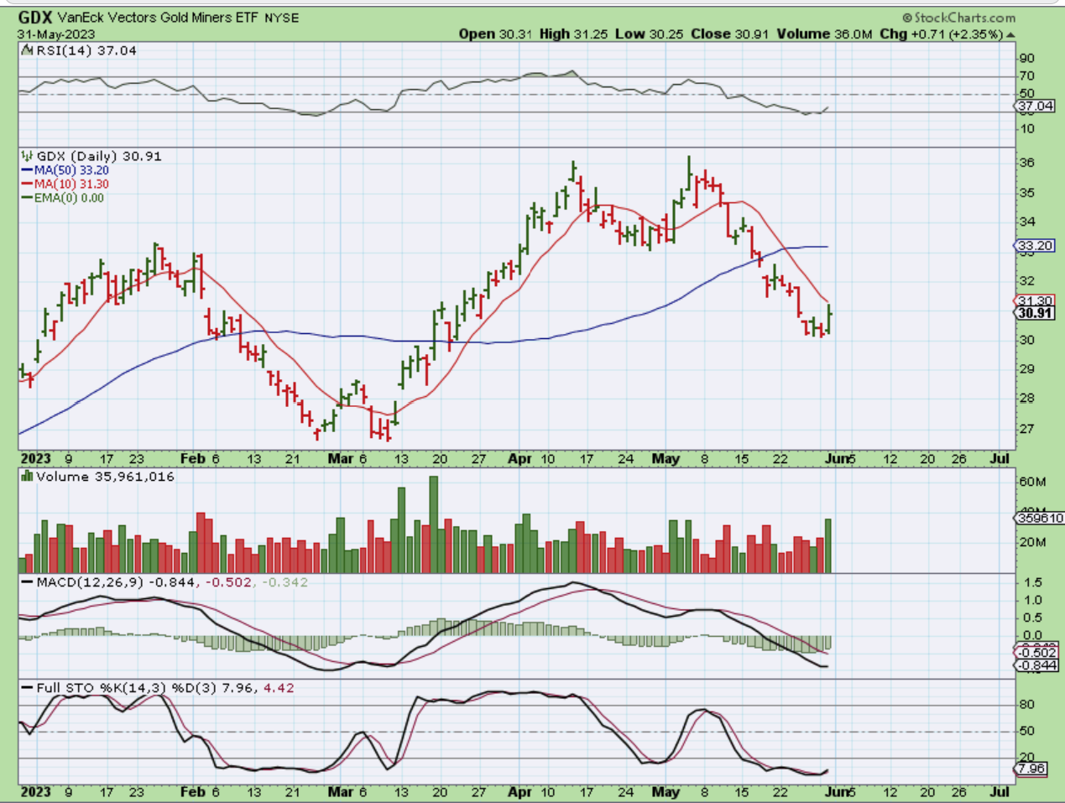Click the 60M volume axis label
Screen dimensions: 1065x803
click(1032, 482)
